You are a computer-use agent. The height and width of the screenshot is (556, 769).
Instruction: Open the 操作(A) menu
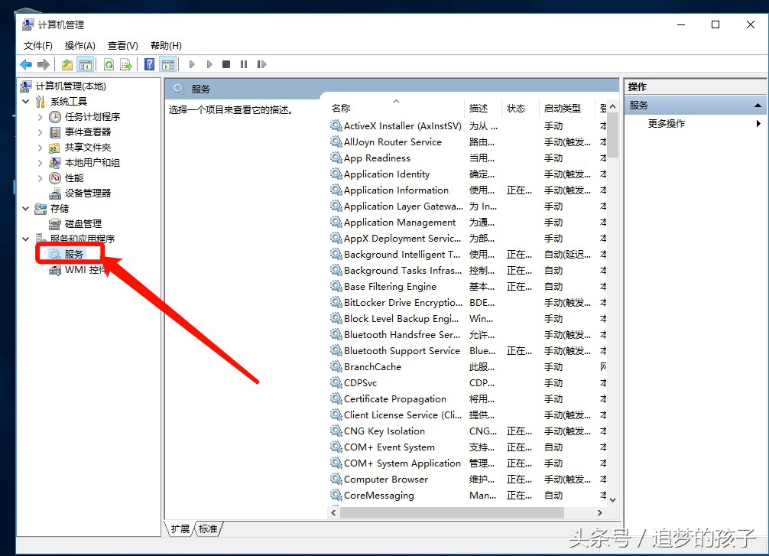pos(80,46)
